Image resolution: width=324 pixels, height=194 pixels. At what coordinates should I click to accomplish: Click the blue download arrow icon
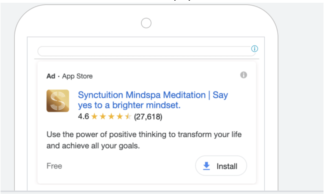(207, 166)
